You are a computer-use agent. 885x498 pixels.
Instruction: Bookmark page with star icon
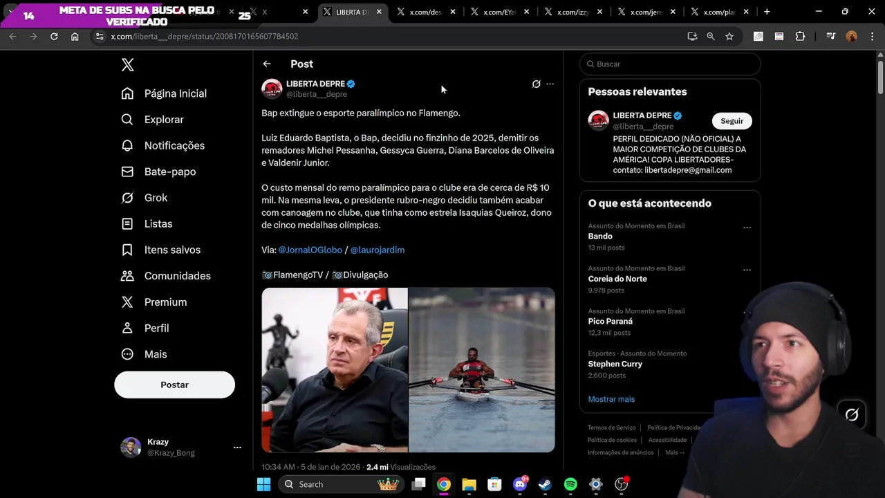pyautogui.click(x=729, y=36)
